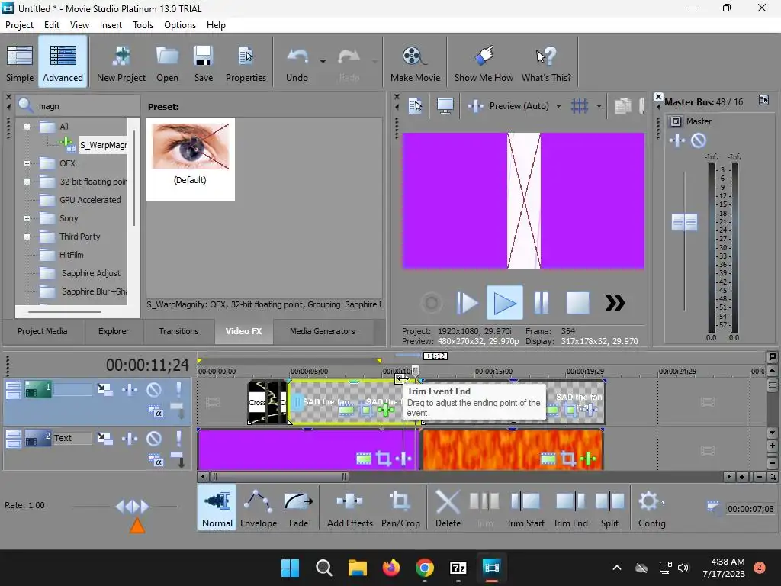781x586 pixels.
Task: Copy preview snapshot to clipboard
Action: (x=622, y=105)
